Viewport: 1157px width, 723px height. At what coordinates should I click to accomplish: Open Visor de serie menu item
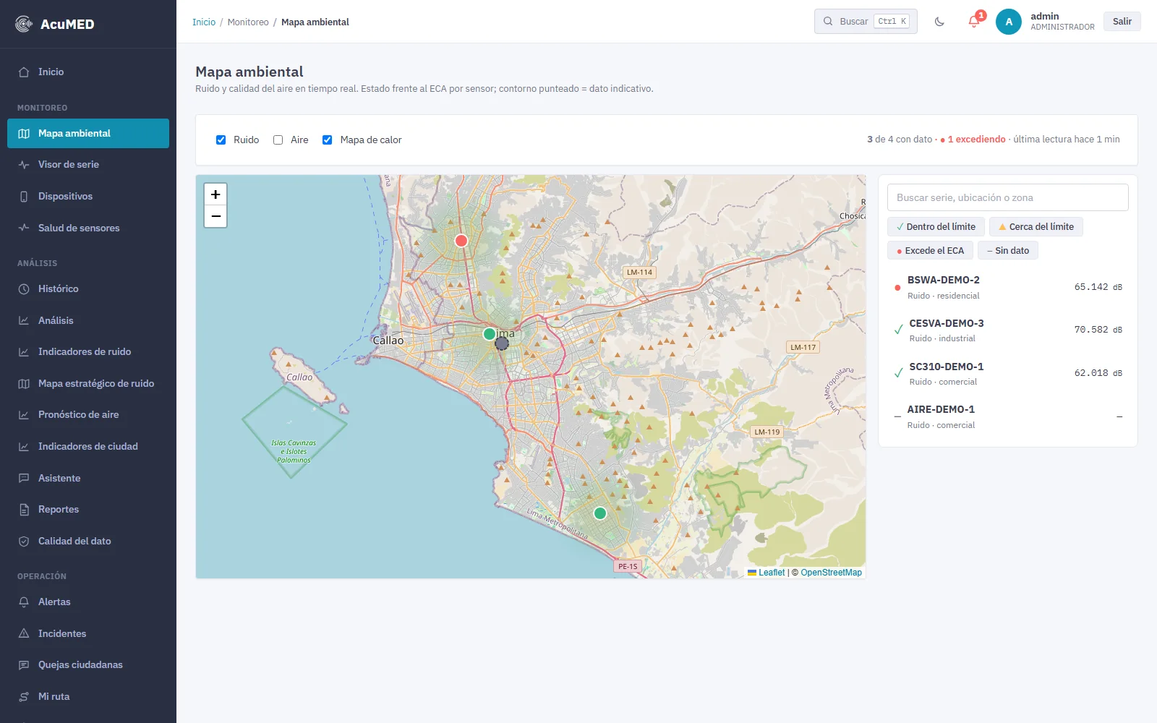[88, 165]
